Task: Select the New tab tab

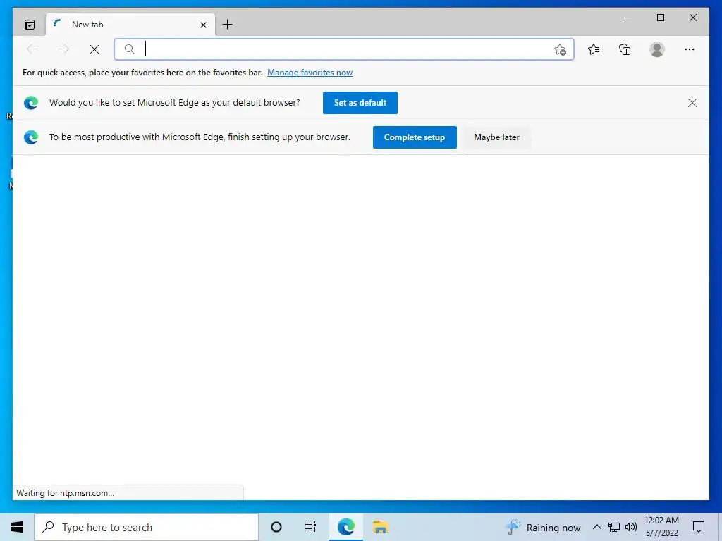Action: [130, 25]
